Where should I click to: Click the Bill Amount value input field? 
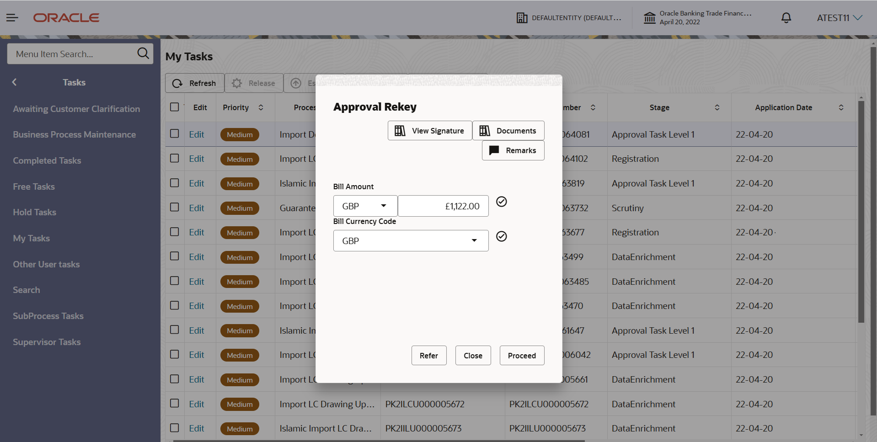coord(444,206)
